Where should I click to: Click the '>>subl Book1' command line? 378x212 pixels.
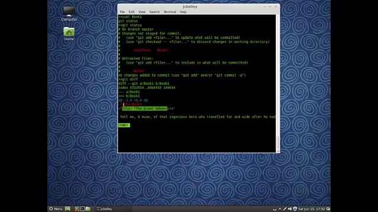click(130, 17)
